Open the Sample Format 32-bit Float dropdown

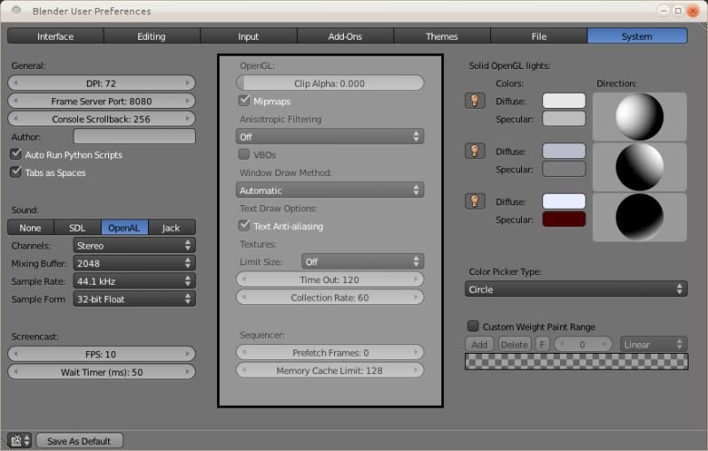pos(134,299)
